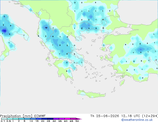Click the '12..18 UTC' time range text
The height and width of the screenshot is (122, 158).
(131, 116)
